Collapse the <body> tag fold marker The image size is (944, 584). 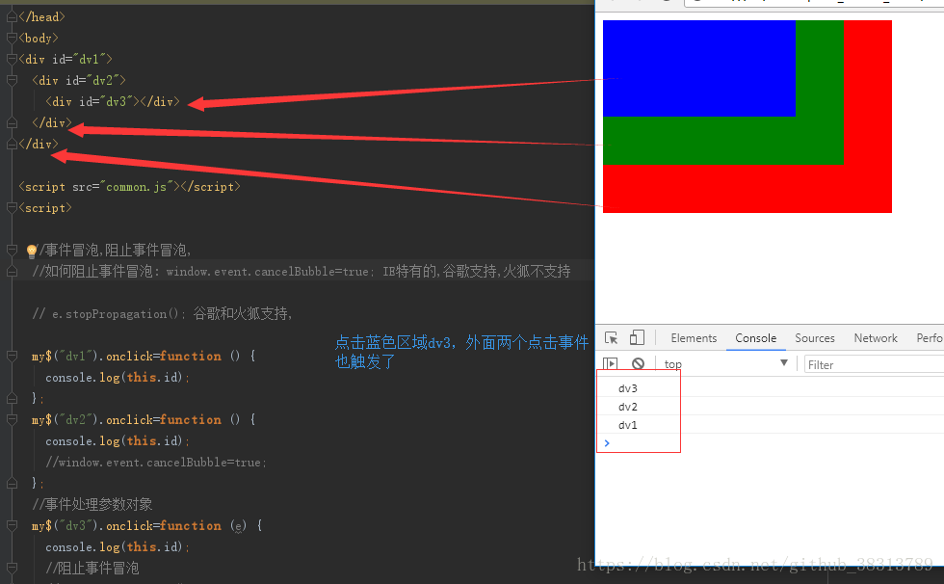[x=12, y=38]
